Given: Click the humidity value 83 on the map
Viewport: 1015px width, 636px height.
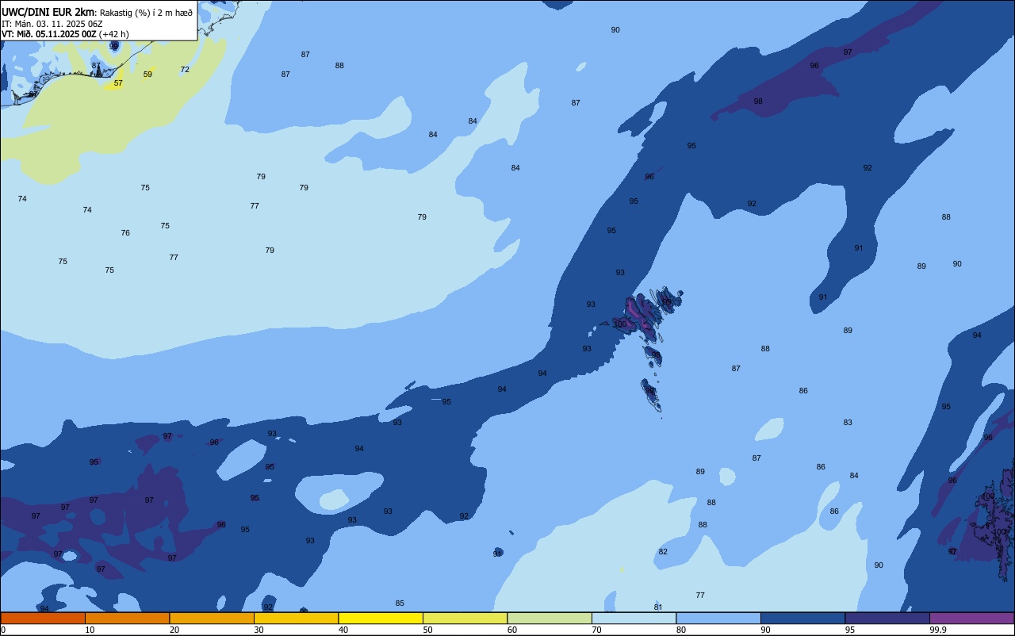Looking at the screenshot, I should (x=848, y=423).
